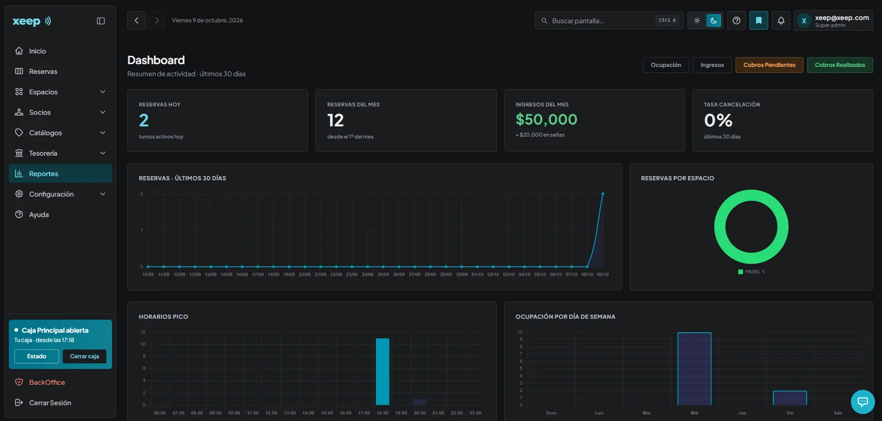Click the Cerrar Sesión logout icon
Screen dimensions: 882x421
coord(19,403)
